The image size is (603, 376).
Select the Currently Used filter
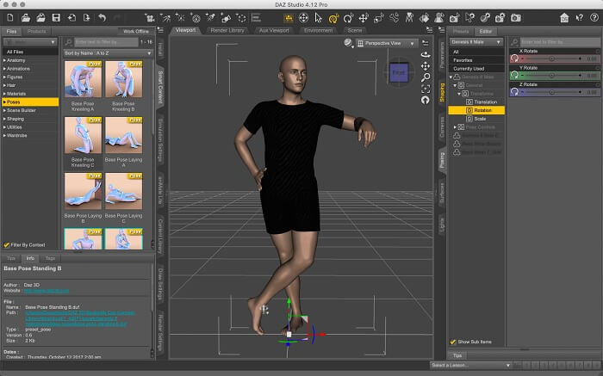(x=476, y=69)
